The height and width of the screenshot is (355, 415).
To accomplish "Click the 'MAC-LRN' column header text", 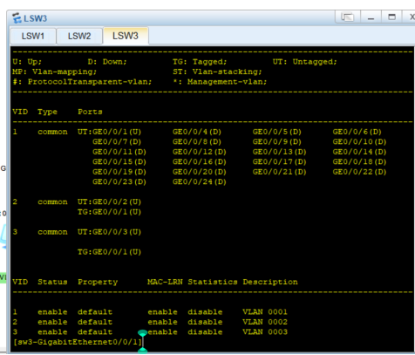I will pyautogui.click(x=165, y=282).
